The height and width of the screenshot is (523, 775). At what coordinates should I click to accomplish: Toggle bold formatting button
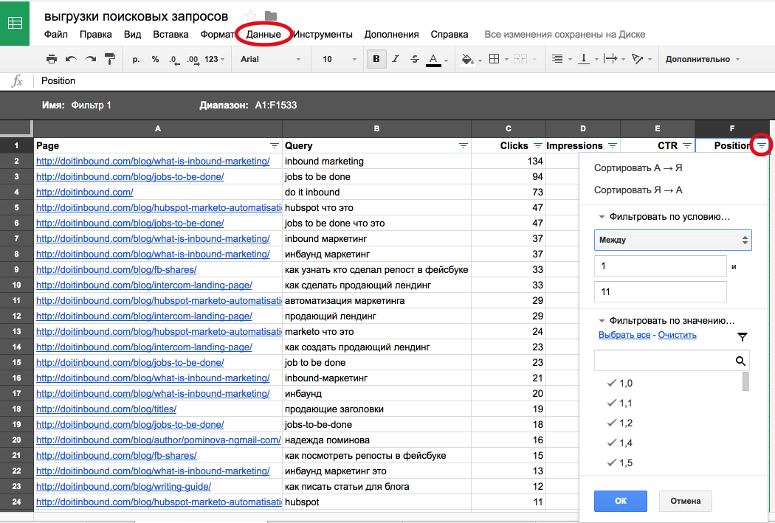click(x=376, y=59)
